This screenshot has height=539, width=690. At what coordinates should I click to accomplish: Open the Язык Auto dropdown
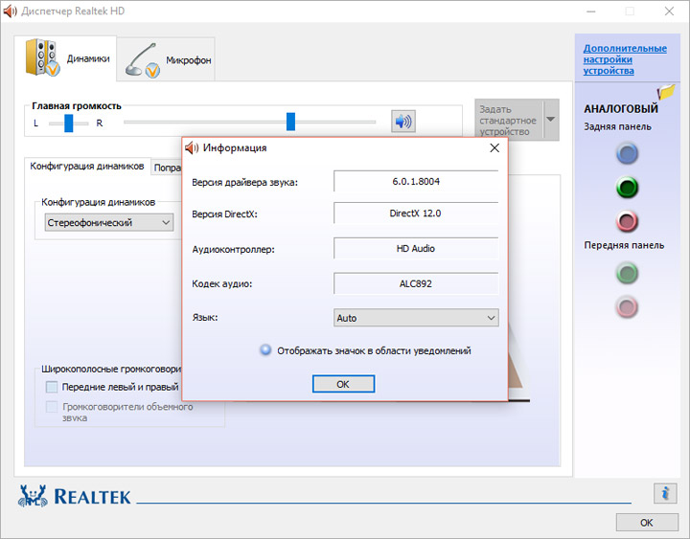(416, 318)
